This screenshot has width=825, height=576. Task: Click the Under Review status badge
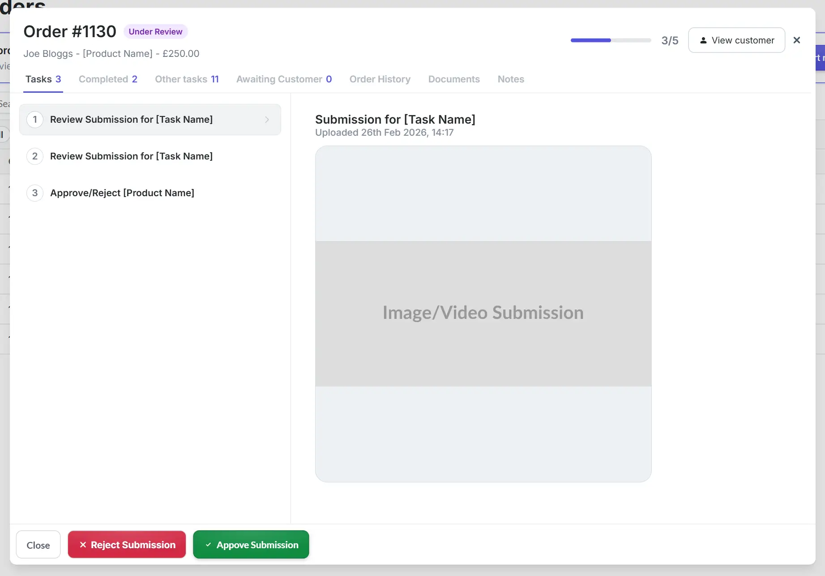155,31
